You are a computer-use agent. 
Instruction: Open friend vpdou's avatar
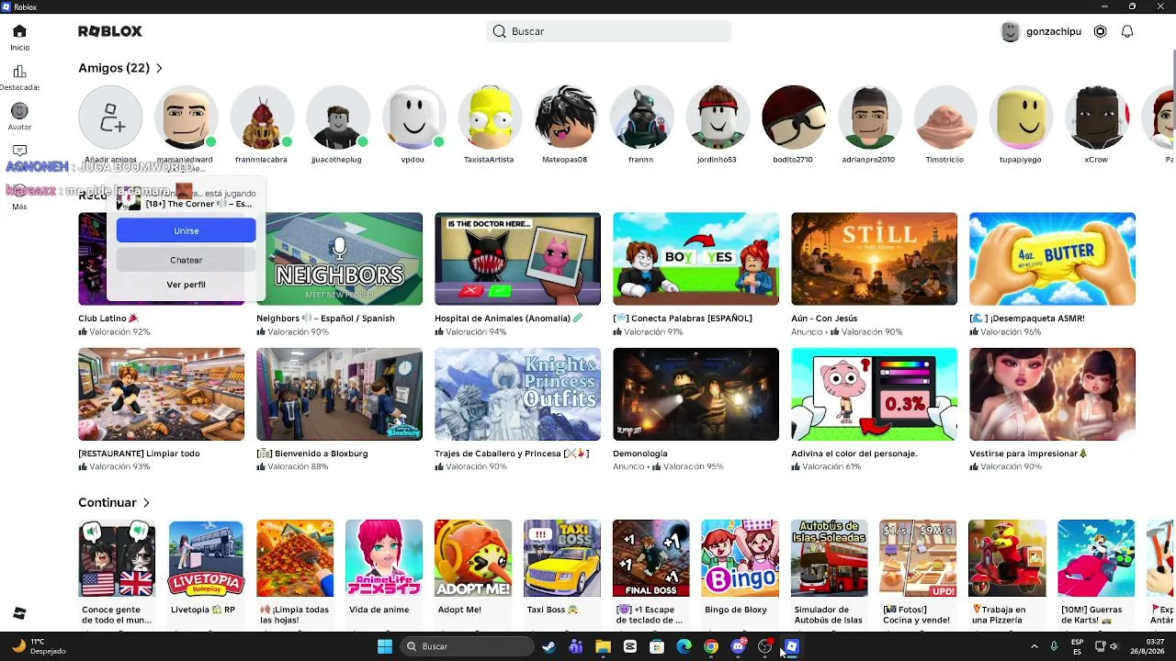[413, 118]
